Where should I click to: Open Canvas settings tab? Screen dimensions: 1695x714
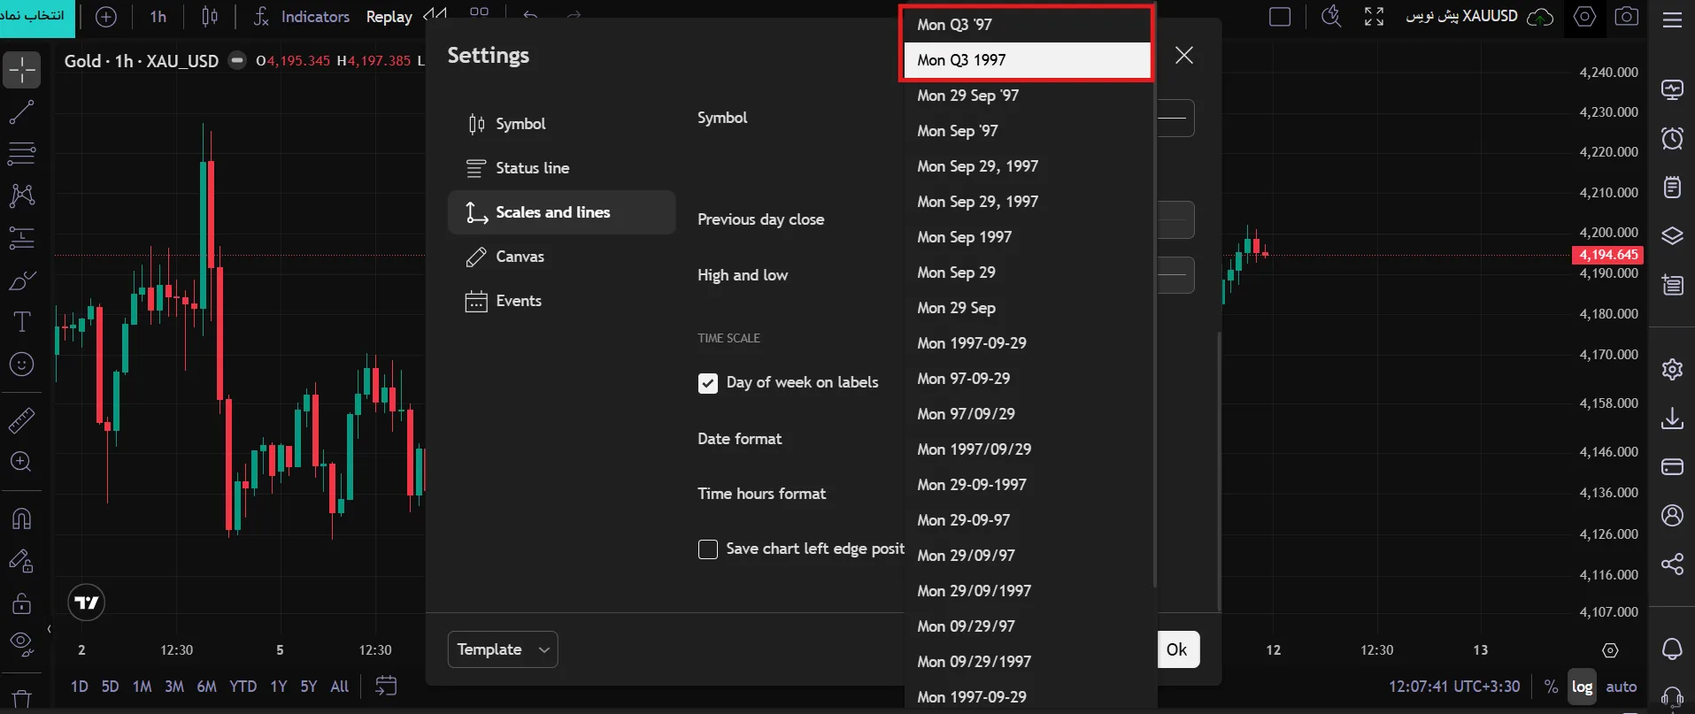coord(561,257)
